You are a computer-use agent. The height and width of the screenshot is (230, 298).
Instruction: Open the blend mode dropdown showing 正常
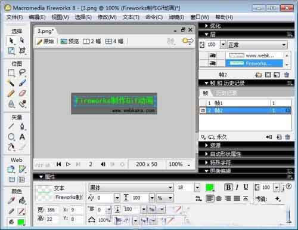click(x=257, y=45)
